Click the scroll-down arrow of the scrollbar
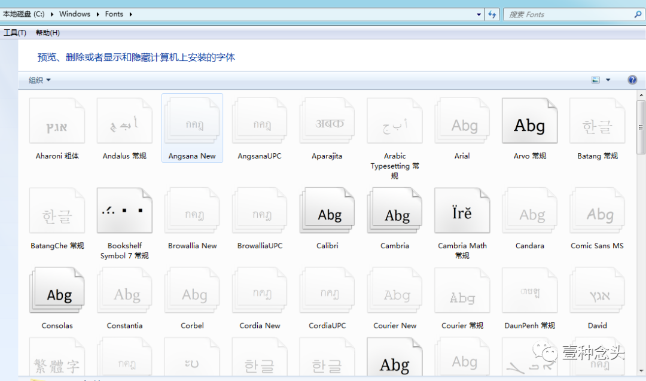The height and width of the screenshot is (381, 646). pos(641,371)
